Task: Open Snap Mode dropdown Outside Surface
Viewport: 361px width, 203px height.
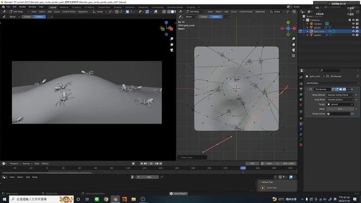Action: coord(340,100)
